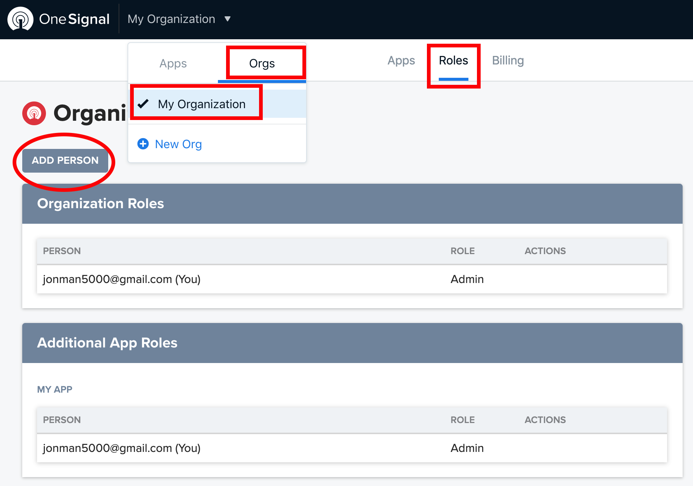The image size is (693, 486).
Task: Click the red organization icon by the heading
Action: 34,113
